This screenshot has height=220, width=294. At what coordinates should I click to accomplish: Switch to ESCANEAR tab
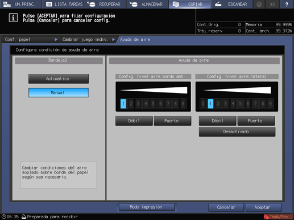(232, 4)
